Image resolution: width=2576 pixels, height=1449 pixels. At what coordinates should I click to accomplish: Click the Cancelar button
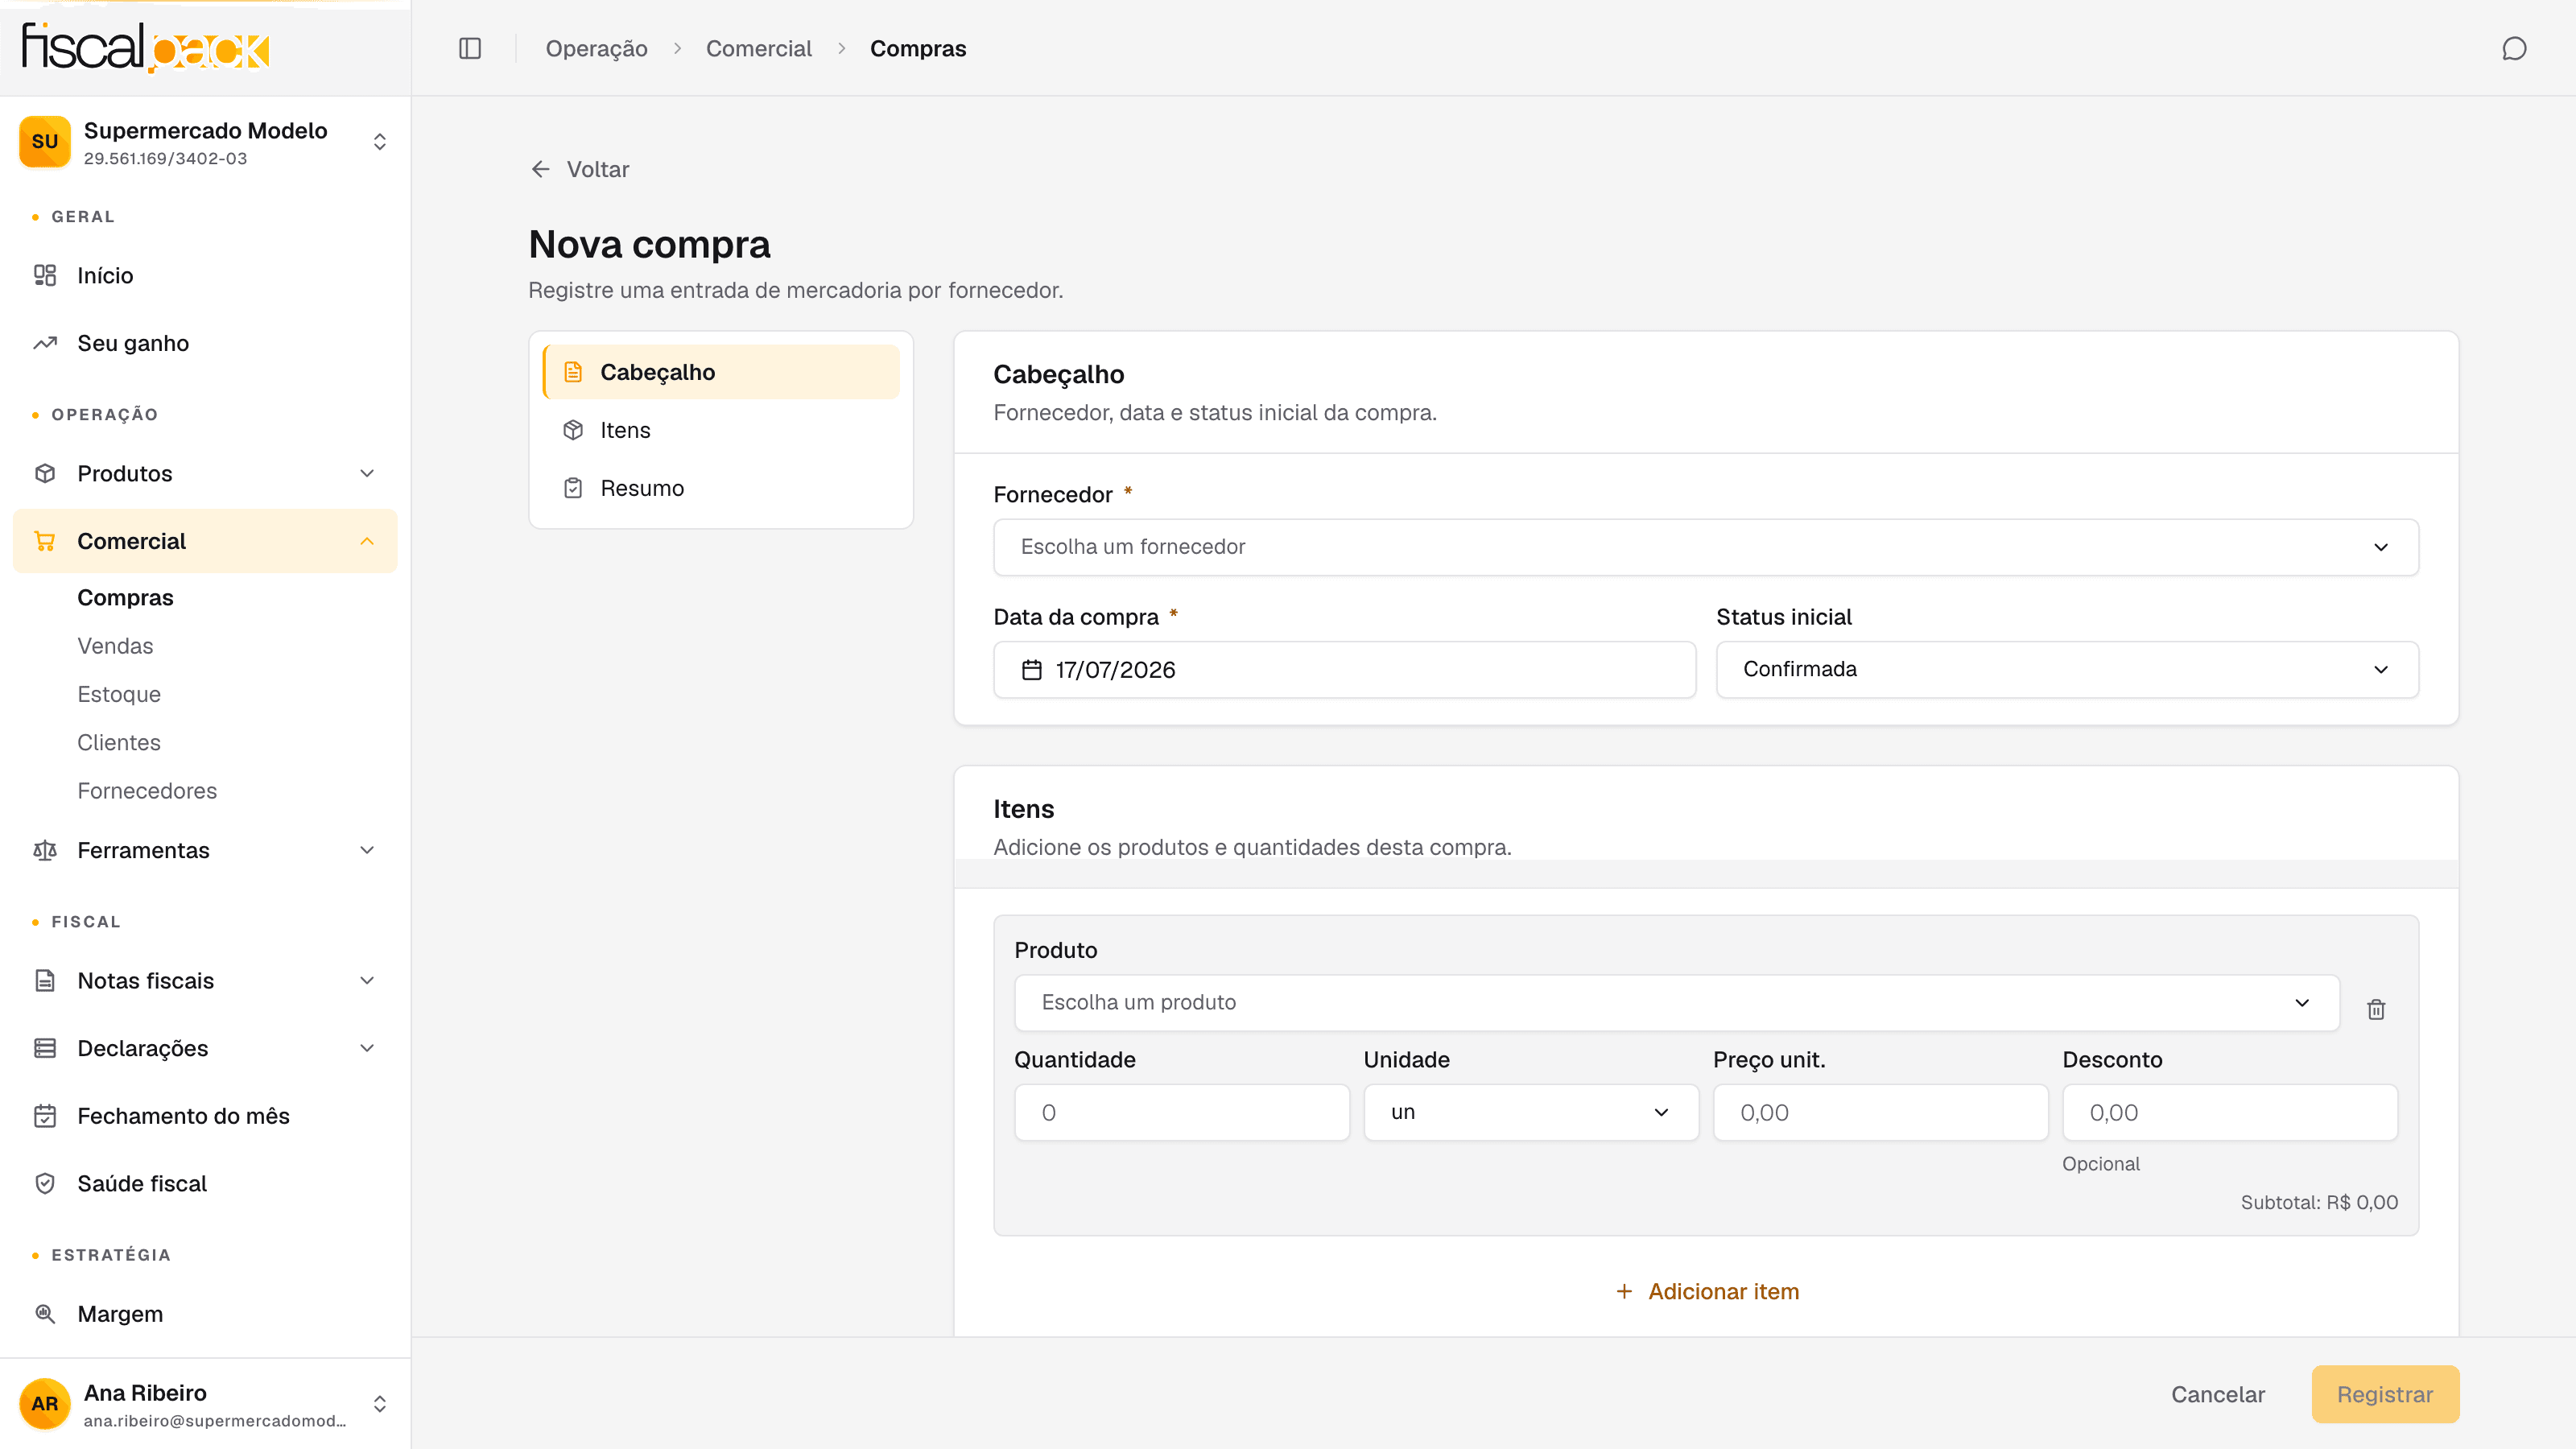click(2217, 1394)
